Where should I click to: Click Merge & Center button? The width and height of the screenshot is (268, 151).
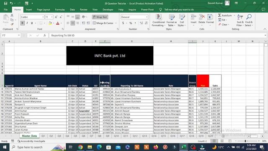[x=103, y=23]
